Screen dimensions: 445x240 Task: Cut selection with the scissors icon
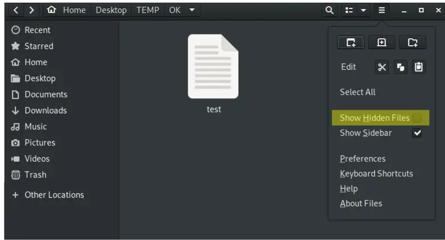382,67
